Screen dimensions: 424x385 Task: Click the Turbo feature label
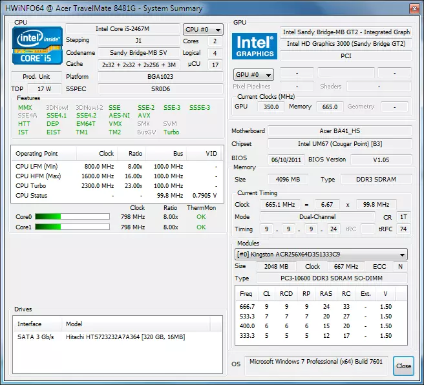[171, 132]
